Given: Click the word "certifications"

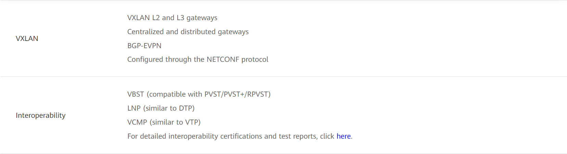Looking at the screenshot, I should click(x=241, y=136).
